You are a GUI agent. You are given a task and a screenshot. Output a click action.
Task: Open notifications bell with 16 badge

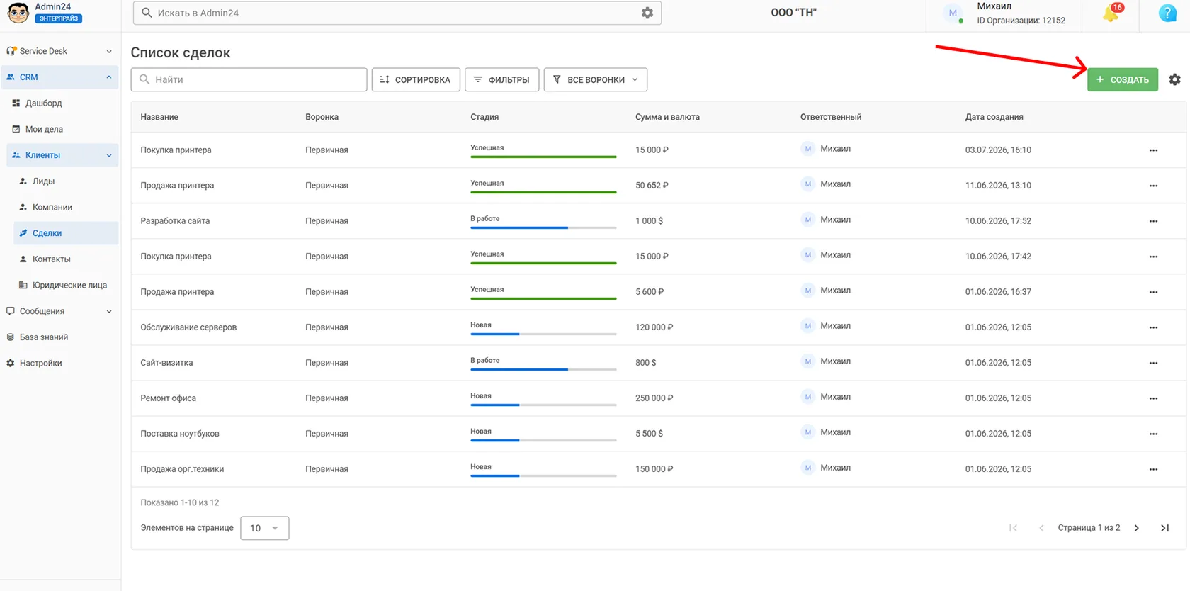1111,13
